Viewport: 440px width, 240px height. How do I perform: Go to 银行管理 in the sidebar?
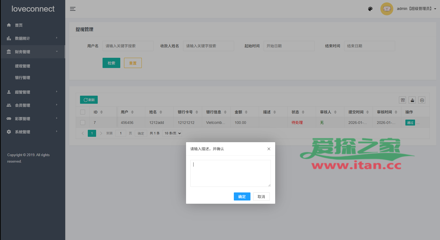coord(23,78)
